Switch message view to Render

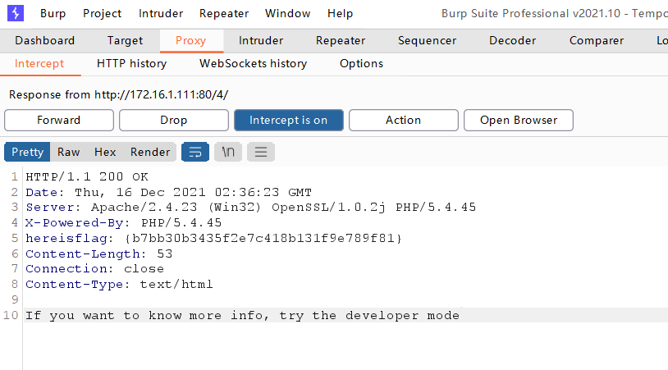tap(150, 152)
